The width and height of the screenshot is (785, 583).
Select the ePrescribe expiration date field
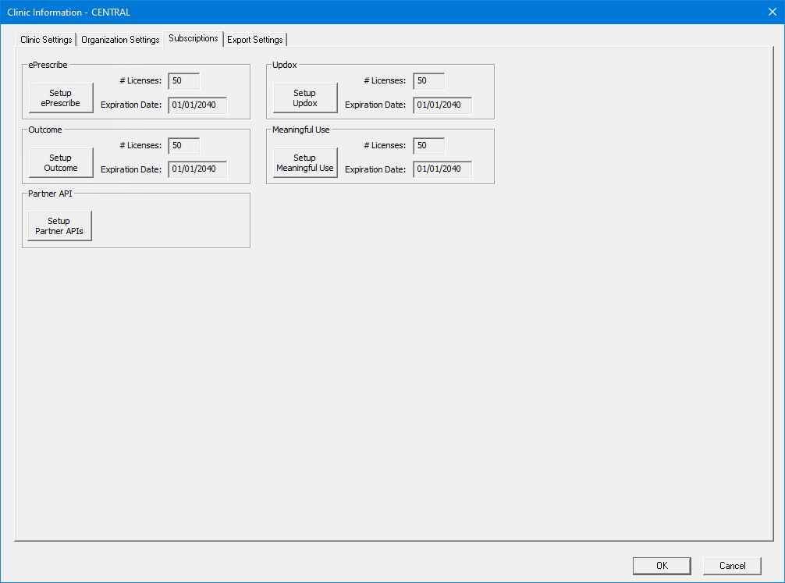click(x=197, y=105)
